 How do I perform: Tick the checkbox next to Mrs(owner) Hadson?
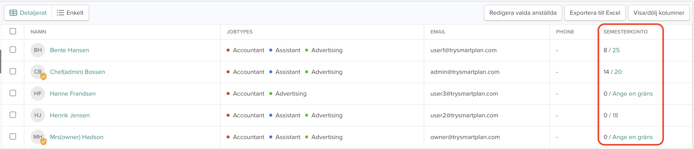click(x=13, y=136)
